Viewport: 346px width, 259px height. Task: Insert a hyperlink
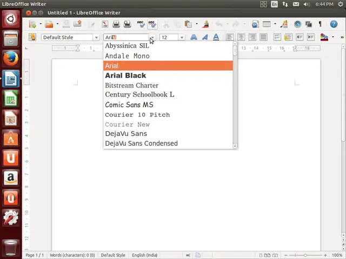point(255,24)
